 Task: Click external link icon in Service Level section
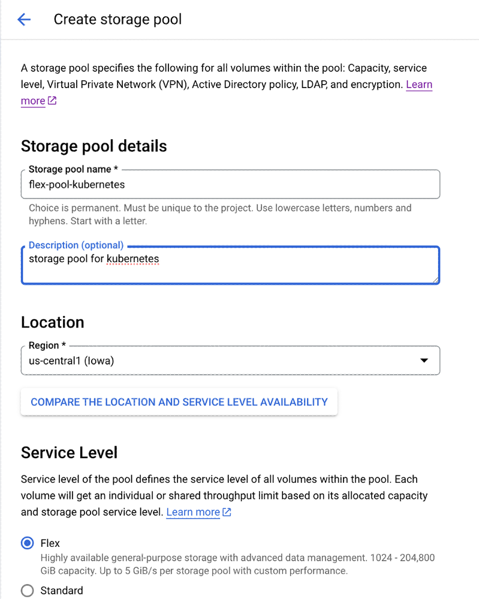(227, 512)
